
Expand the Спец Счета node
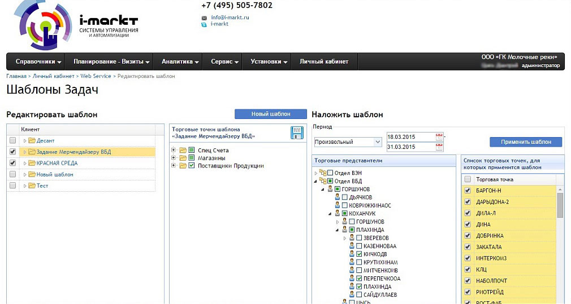coord(174,150)
